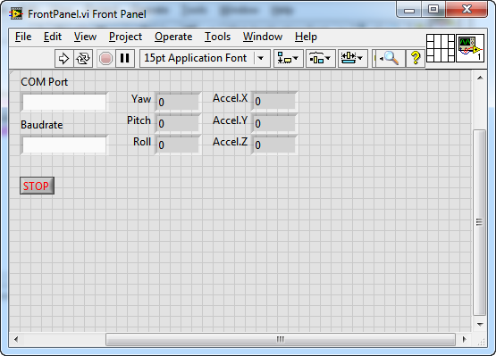This screenshot has width=496, height=356.
Task: Select the Accel.Z label
Action: point(231,142)
